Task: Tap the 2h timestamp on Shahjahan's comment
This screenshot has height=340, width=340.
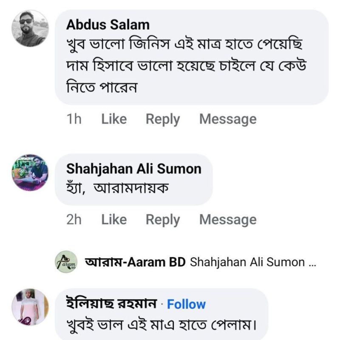Action: (x=74, y=219)
